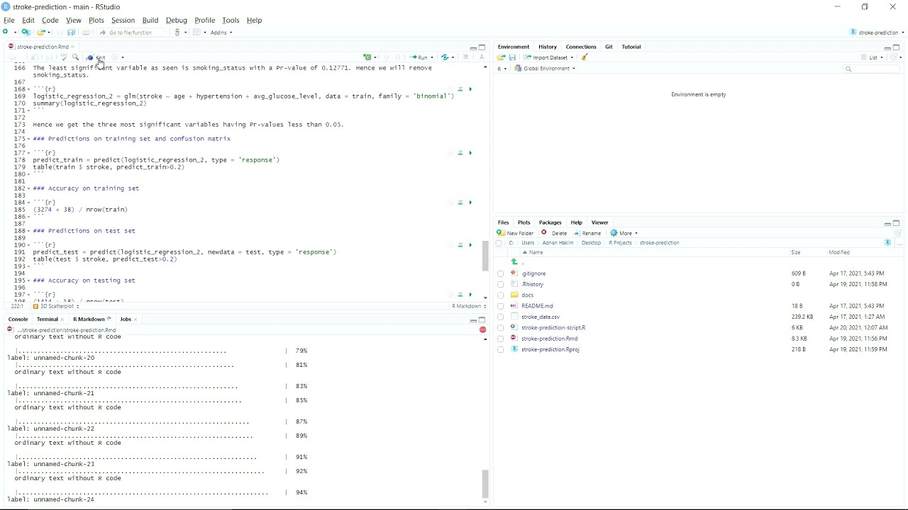Click Desktop in the Files breadcrumb
Viewport: 908px width, 510px height.
pyautogui.click(x=591, y=243)
